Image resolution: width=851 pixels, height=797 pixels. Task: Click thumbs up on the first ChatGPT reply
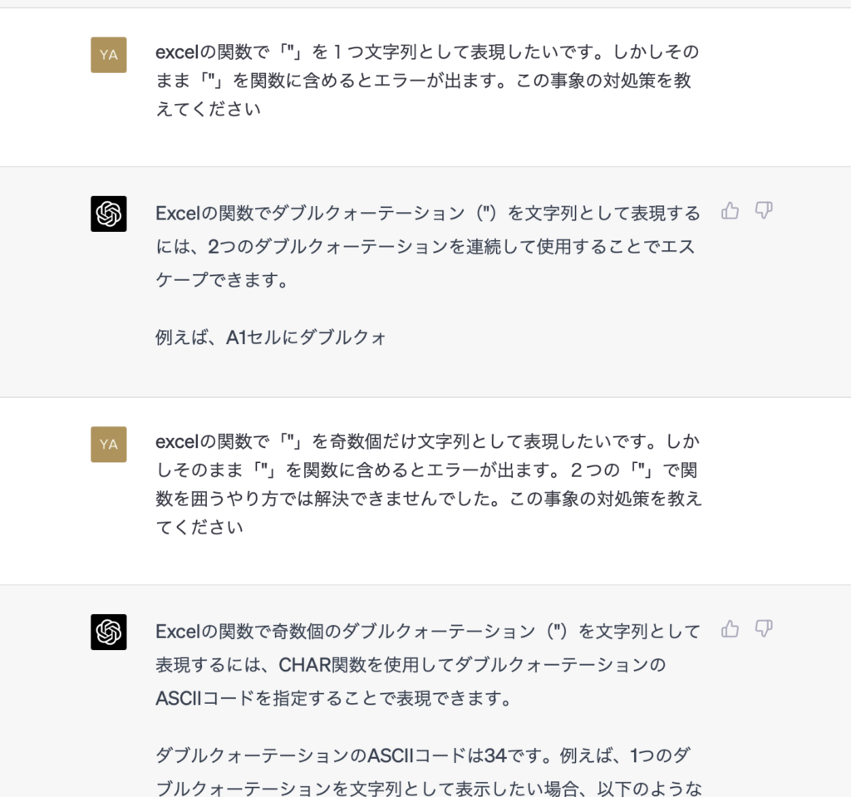[x=730, y=210]
